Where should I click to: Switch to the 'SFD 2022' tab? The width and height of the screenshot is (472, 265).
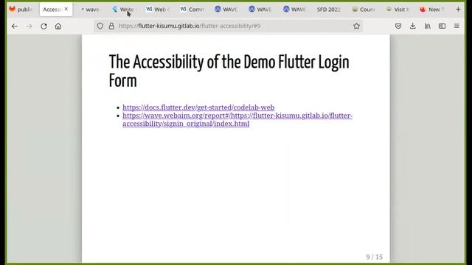tap(330, 10)
